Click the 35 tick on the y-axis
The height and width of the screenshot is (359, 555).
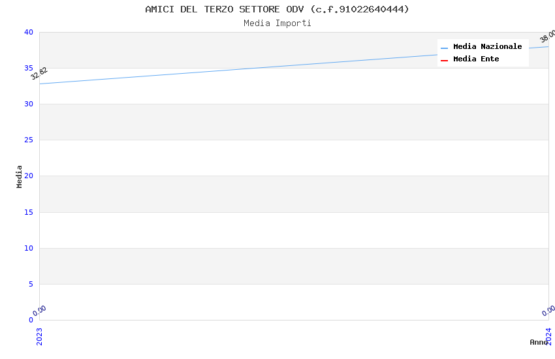tap(29, 69)
